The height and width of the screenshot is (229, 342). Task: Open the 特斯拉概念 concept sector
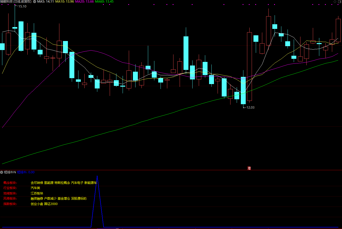(62, 183)
